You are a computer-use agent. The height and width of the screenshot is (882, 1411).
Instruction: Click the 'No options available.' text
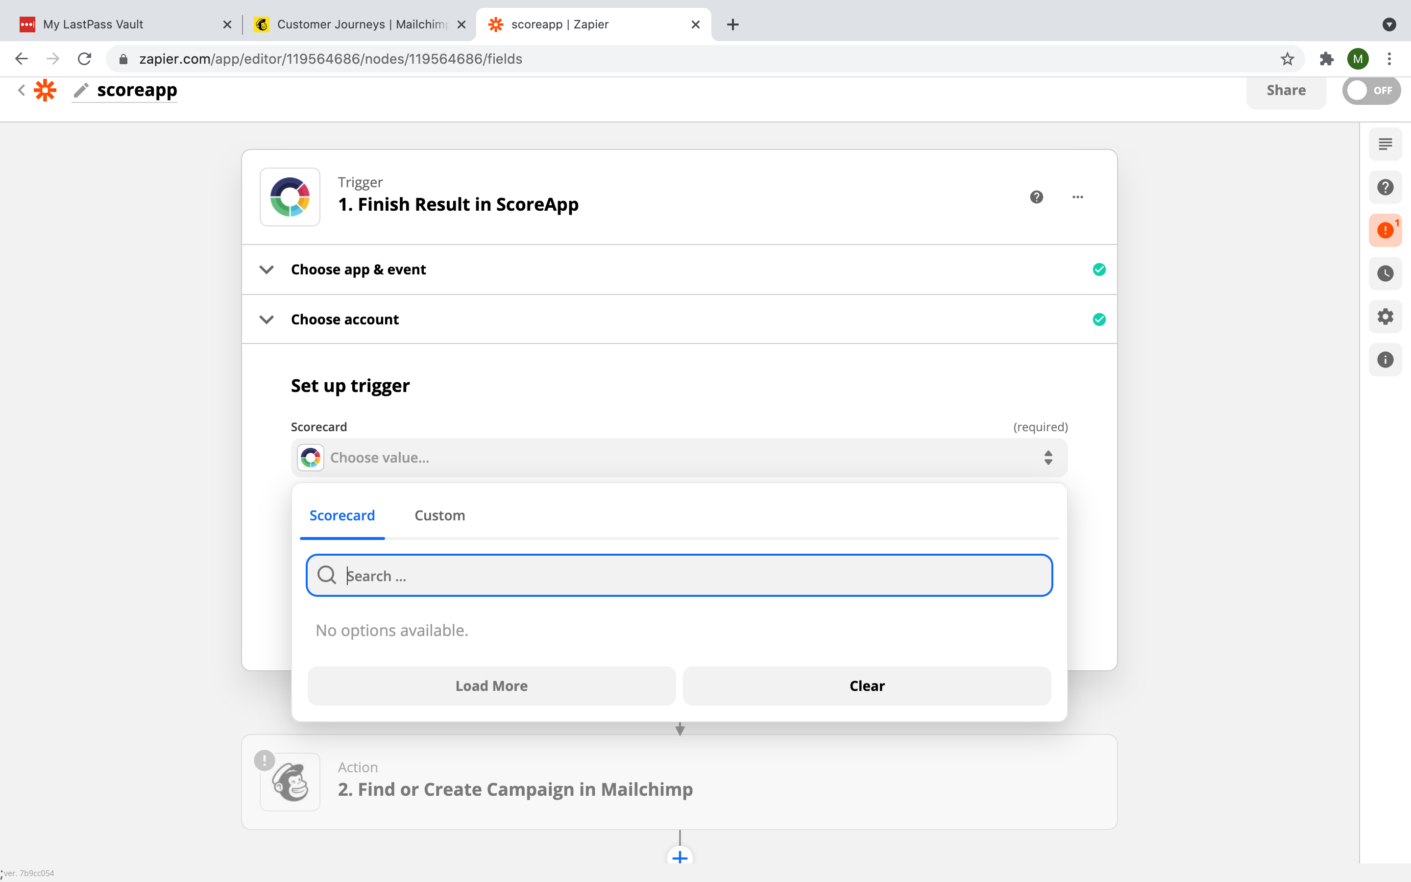click(x=392, y=631)
